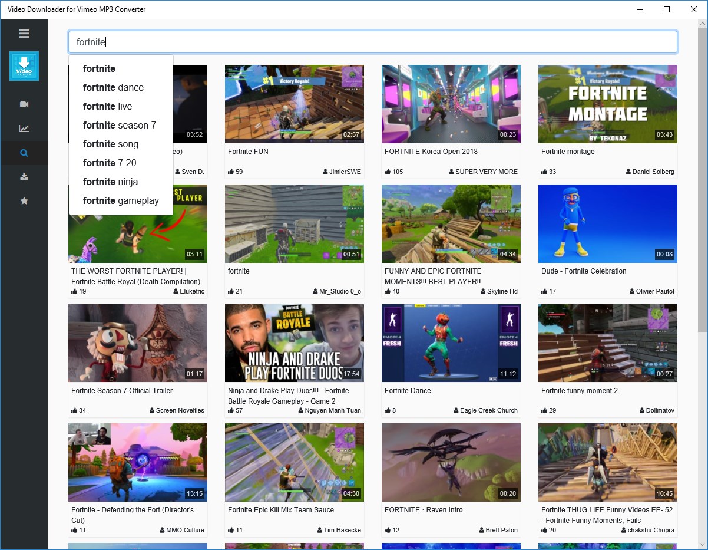Click the Video Downloader app logo
This screenshot has height=550, width=708.
click(24, 66)
